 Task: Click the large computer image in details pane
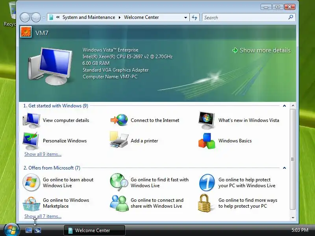(50, 66)
